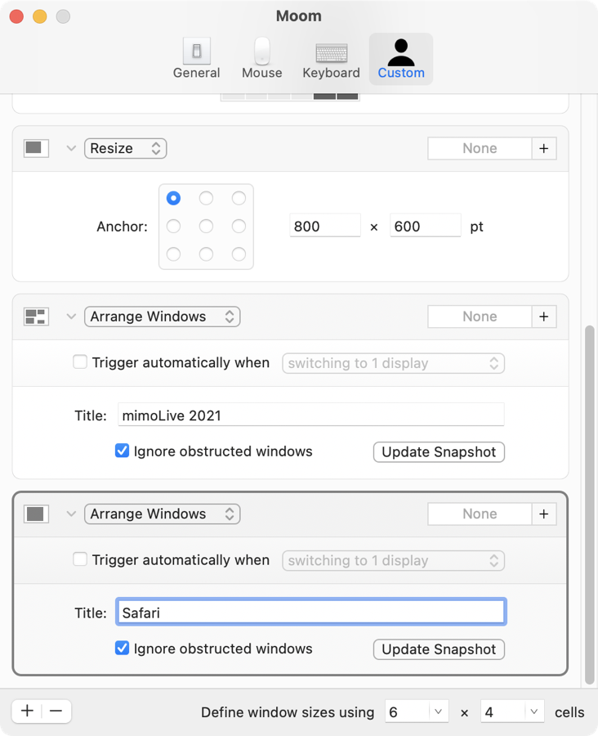Open the Keyboard preferences tab
Screen dimensions: 598x736
coord(331,60)
